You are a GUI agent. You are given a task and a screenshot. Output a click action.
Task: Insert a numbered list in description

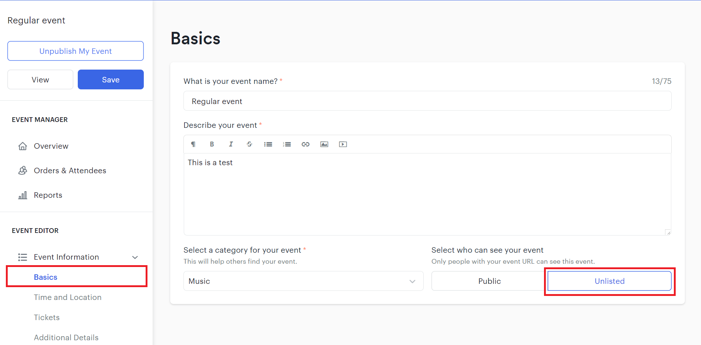[x=287, y=144]
